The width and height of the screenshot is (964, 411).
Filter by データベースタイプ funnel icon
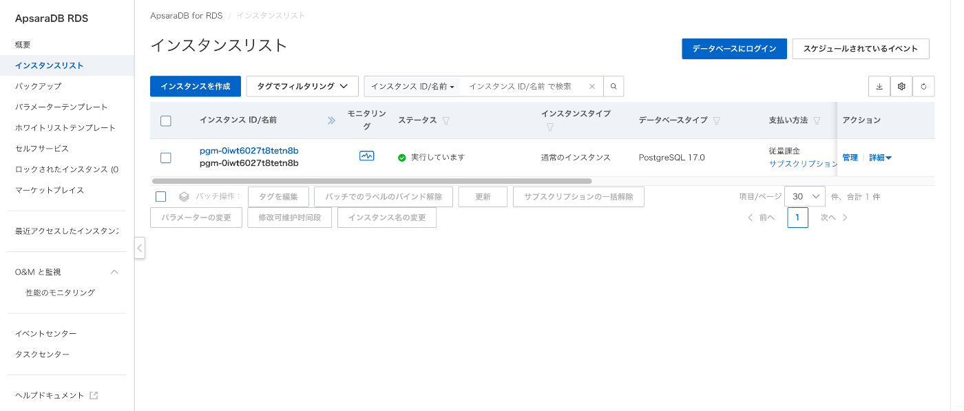[717, 120]
